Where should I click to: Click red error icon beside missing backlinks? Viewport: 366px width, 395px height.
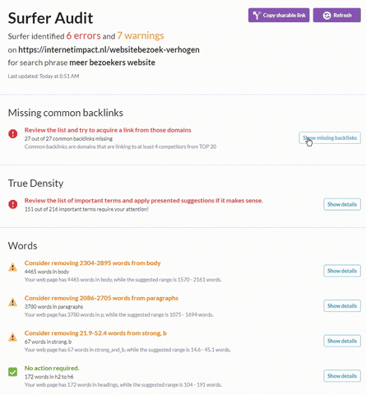tap(13, 134)
